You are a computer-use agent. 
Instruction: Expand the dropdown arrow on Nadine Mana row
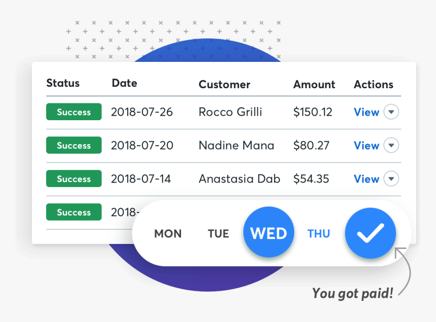[391, 145]
